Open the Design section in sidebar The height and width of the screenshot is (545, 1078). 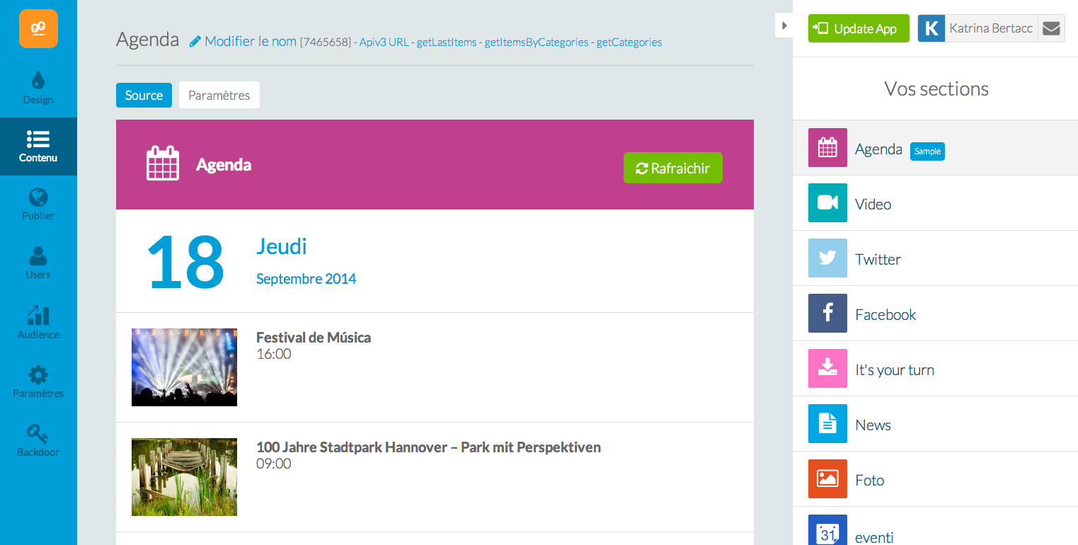[x=38, y=88]
